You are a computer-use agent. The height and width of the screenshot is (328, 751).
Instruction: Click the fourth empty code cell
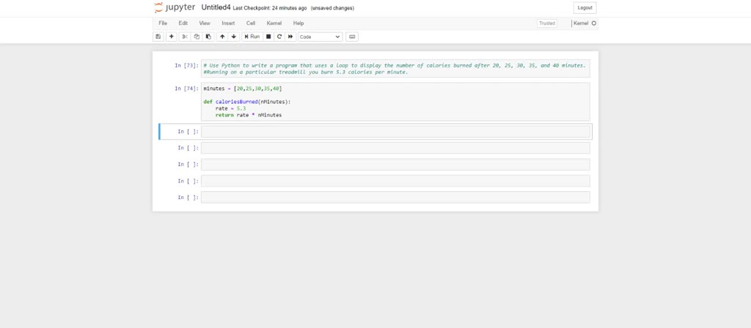point(395,181)
